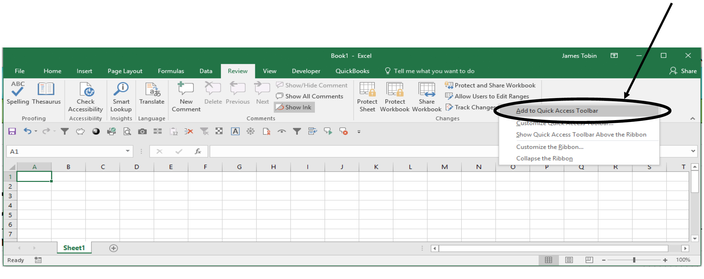
Task: Click the delete rows red X icon
Action: [x=188, y=132]
